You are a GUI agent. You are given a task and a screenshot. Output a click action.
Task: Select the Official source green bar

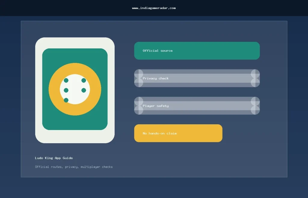click(197, 51)
